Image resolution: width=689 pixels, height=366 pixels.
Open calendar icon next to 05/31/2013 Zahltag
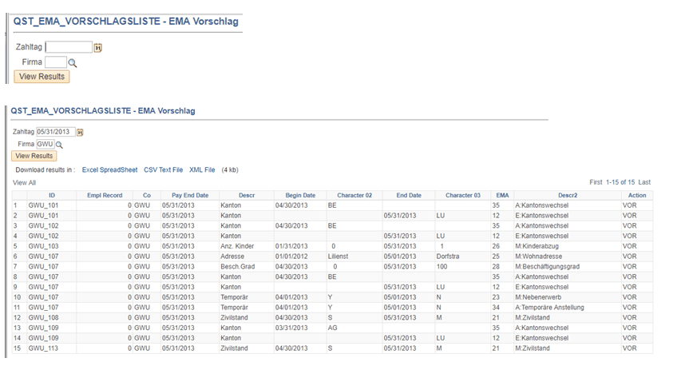pos(80,132)
